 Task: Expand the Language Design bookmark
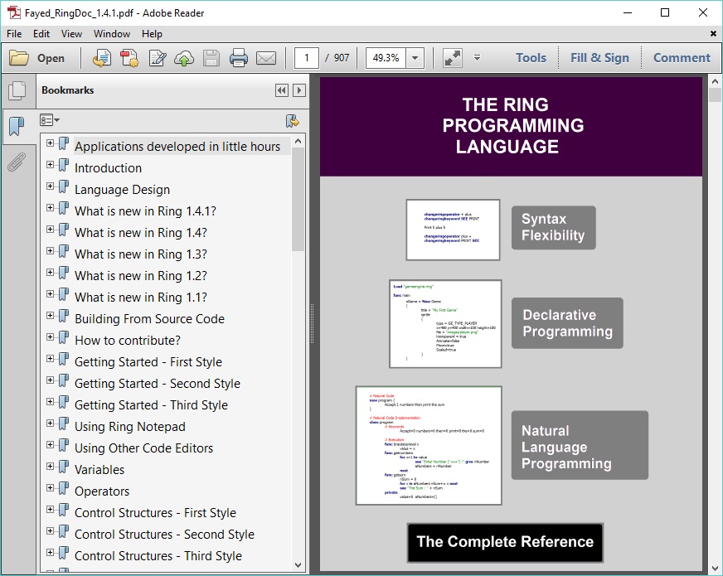coord(51,186)
